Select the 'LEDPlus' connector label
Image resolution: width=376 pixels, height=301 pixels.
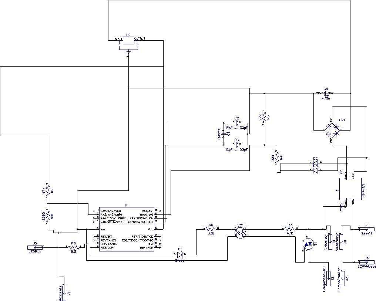coord(35,251)
